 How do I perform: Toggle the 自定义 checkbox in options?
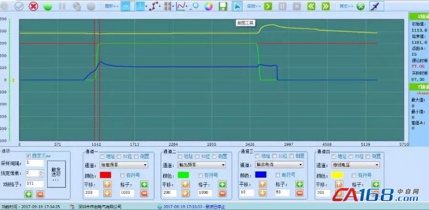pyautogui.click(x=28, y=155)
